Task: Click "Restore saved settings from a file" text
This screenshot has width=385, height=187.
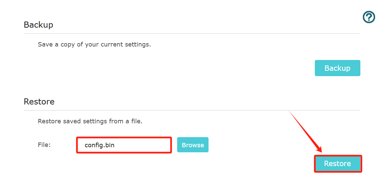Action: tap(90, 121)
